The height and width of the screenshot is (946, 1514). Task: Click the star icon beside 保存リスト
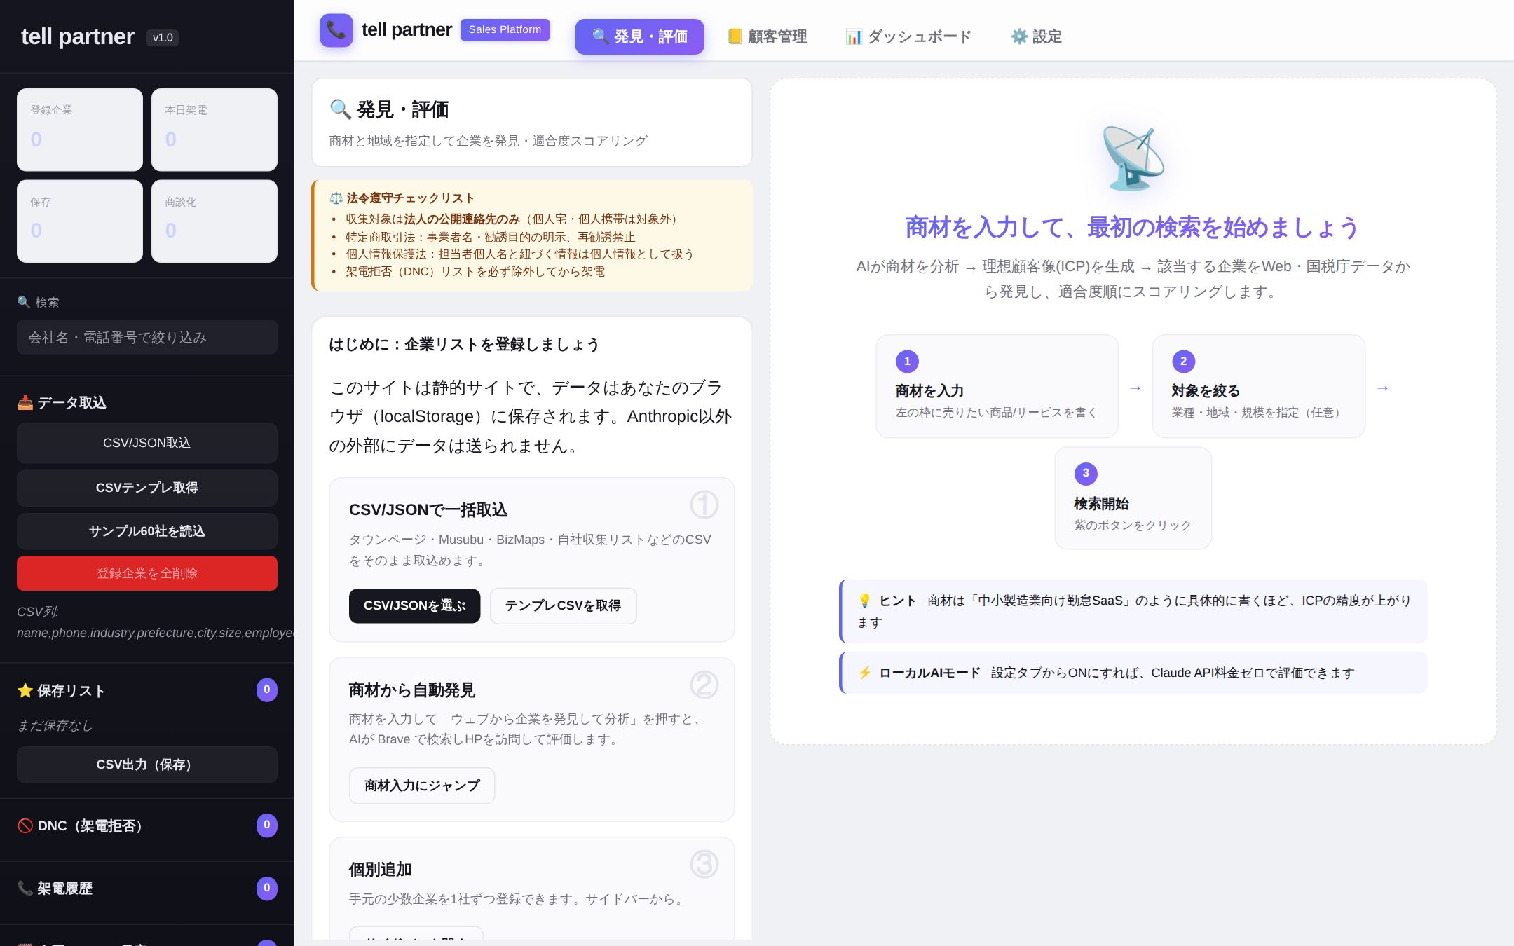[25, 691]
